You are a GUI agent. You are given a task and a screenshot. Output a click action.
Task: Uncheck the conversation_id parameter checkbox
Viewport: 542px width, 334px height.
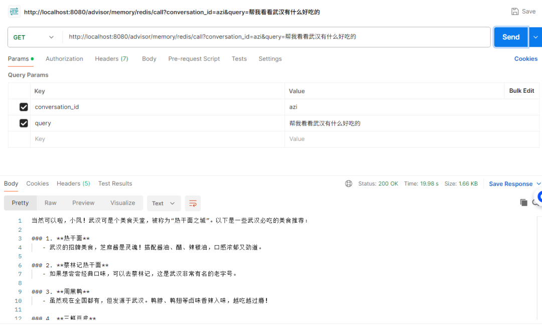point(24,107)
